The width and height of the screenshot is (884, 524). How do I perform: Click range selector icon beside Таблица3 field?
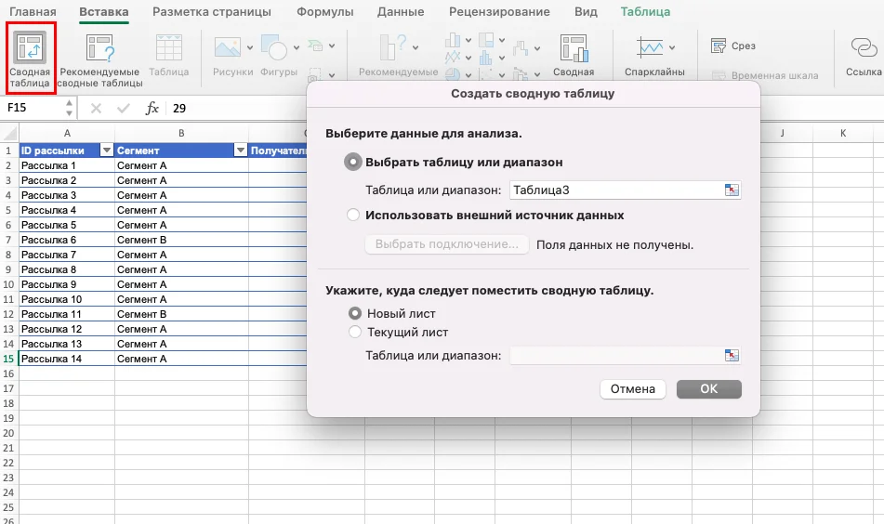[x=732, y=190]
